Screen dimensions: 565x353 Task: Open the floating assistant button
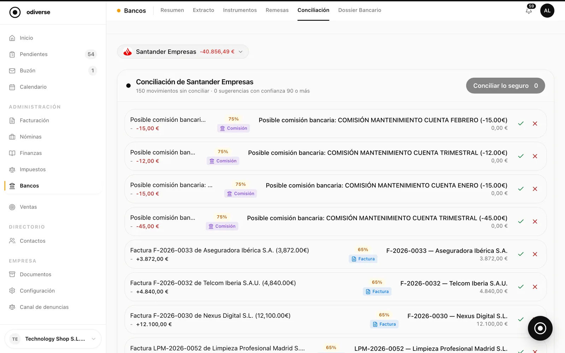540,328
